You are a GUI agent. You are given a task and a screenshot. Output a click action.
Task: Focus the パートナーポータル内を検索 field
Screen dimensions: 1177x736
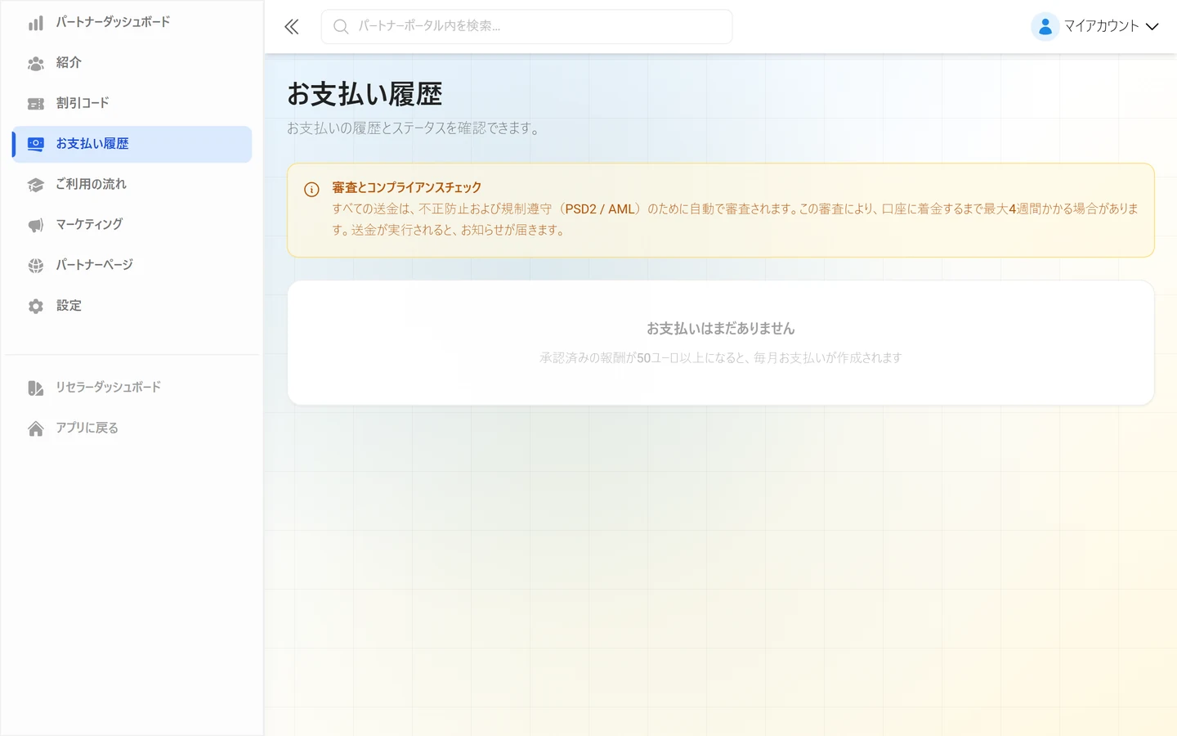(x=526, y=26)
